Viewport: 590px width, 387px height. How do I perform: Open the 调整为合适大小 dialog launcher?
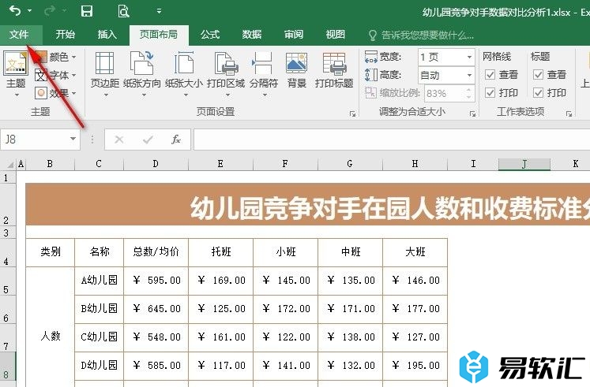pyautogui.click(x=472, y=113)
